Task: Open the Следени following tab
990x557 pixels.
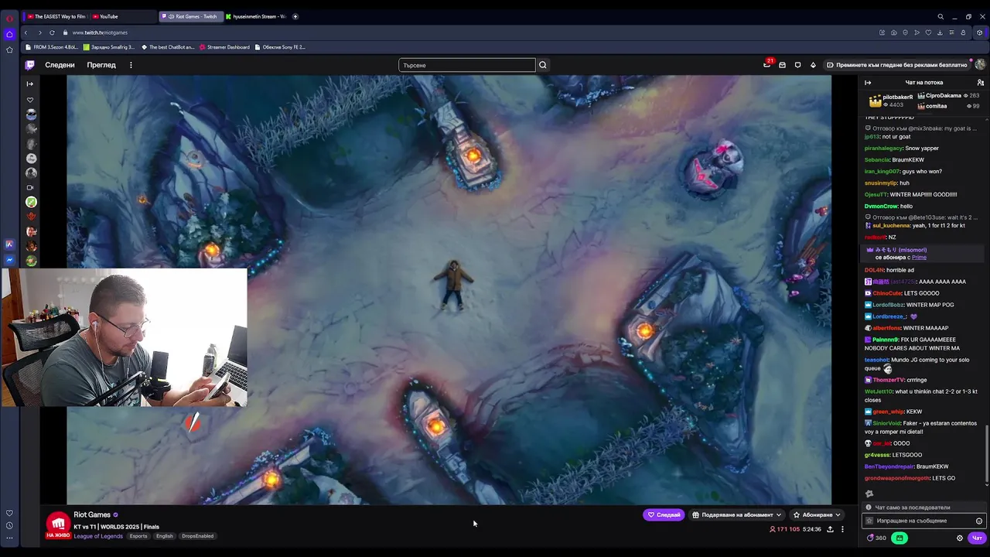Action: (60, 65)
